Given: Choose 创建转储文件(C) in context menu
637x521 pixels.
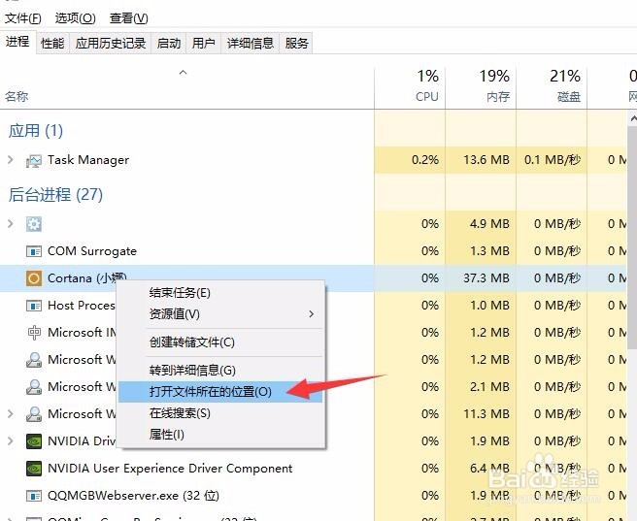Looking at the screenshot, I should point(221,342).
